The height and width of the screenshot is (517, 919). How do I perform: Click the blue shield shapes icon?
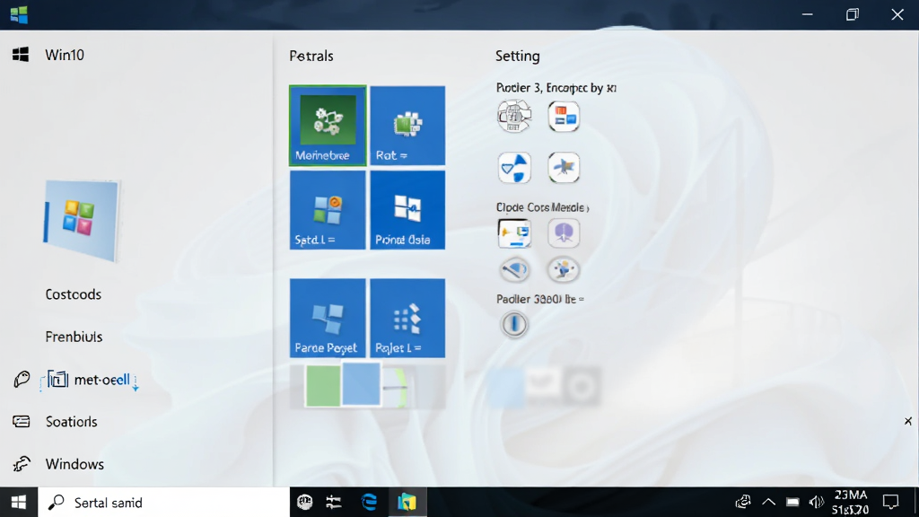pyautogui.click(x=514, y=167)
